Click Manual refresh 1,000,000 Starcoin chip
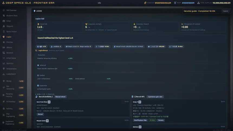233x131 pixels. pos(128,47)
